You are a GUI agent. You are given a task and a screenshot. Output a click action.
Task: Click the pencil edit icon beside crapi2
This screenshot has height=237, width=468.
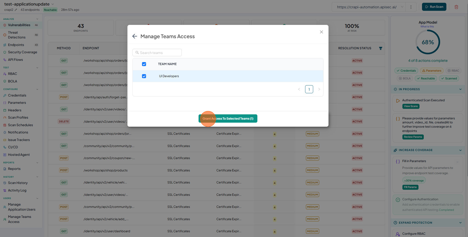coord(16,10)
